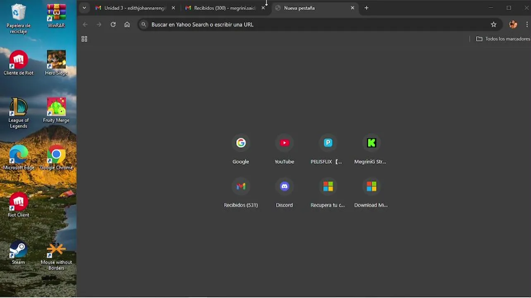The width and height of the screenshot is (531, 298).
Task: Click the browser back arrow
Action: (85, 24)
